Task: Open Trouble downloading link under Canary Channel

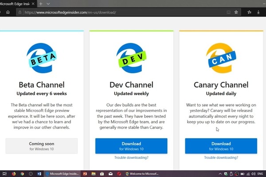Action: pos(221,158)
